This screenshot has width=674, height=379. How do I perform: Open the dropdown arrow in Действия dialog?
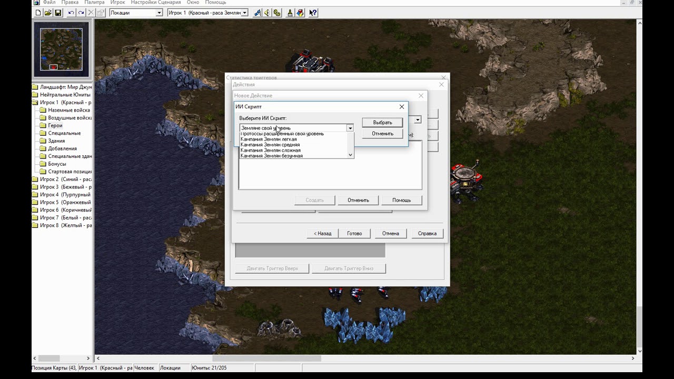[418, 120]
